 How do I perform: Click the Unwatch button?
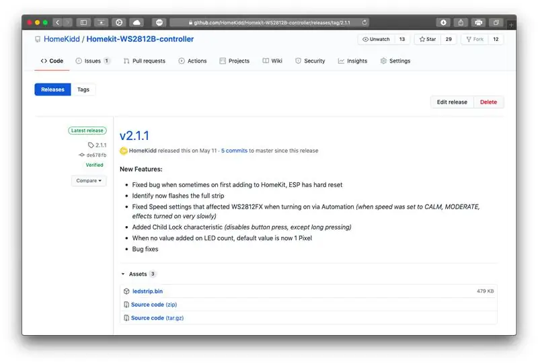pyautogui.click(x=377, y=39)
